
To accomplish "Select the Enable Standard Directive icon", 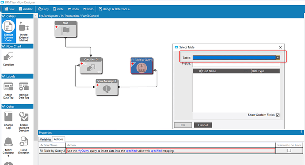I will [x=24, y=121].
